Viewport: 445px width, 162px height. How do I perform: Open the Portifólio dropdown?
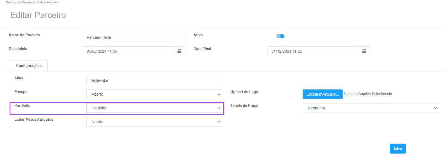coord(154,108)
